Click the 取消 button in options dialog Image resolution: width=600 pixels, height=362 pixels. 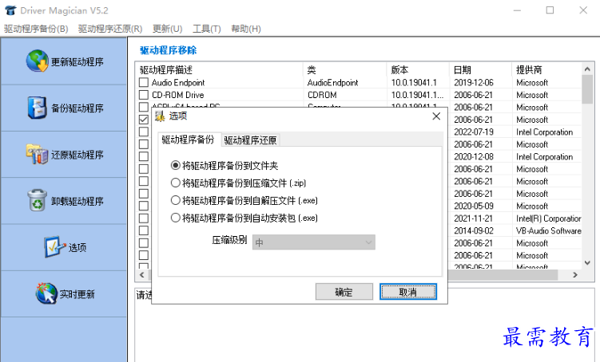coord(408,292)
